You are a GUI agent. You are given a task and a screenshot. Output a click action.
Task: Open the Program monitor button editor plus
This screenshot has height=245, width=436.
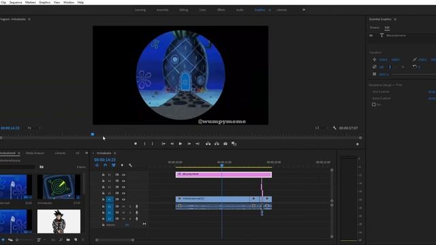(x=357, y=144)
